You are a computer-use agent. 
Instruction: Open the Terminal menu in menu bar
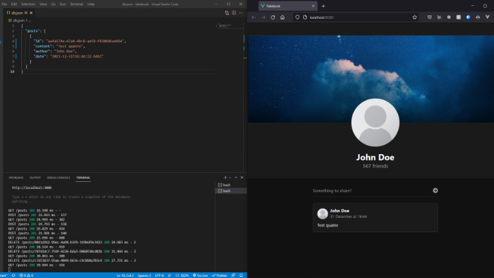pos(76,4)
